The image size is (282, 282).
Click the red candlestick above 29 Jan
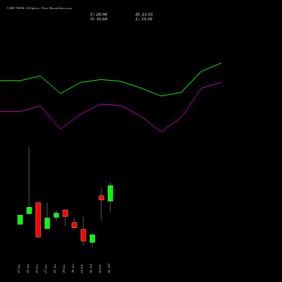tap(65, 213)
